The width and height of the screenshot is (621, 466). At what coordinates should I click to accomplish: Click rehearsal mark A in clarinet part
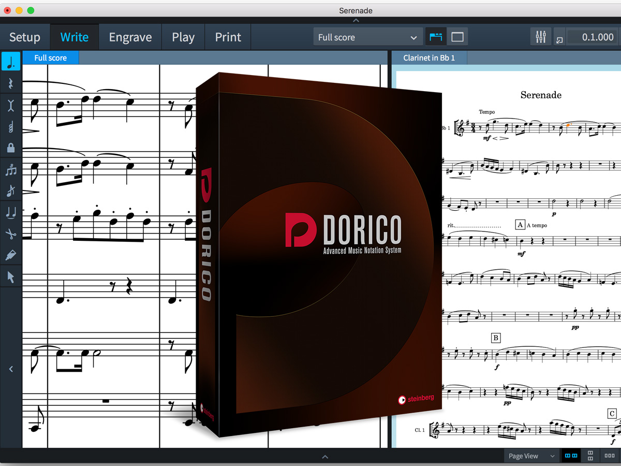pyautogui.click(x=520, y=225)
